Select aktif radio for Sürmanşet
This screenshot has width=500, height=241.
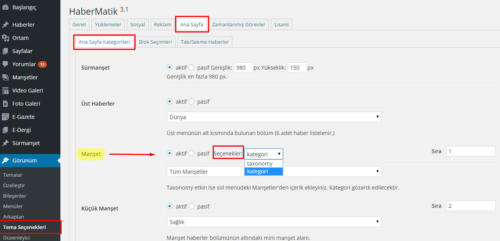click(170, 67)
